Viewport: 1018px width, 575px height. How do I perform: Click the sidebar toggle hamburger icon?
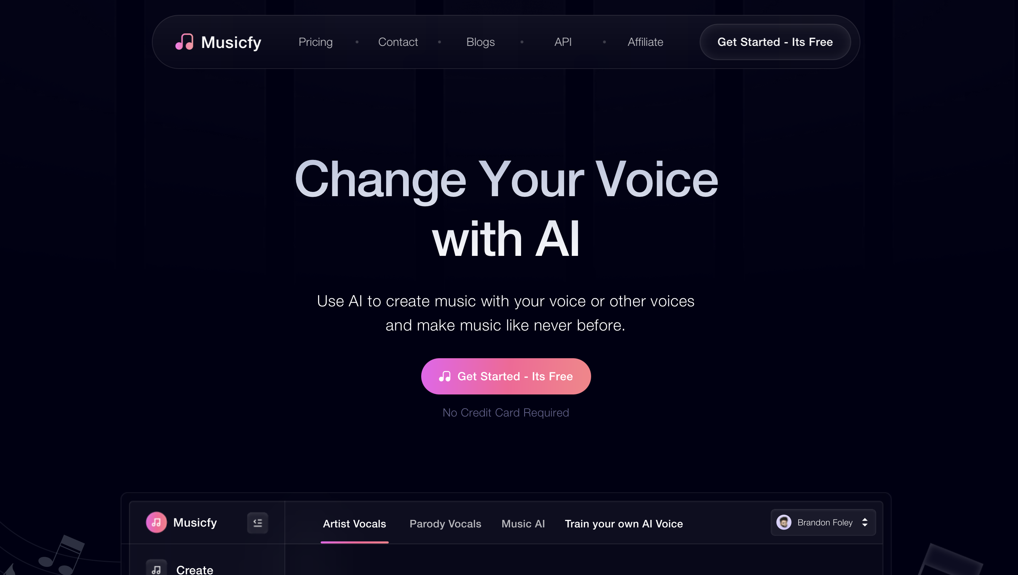point(257,523)
